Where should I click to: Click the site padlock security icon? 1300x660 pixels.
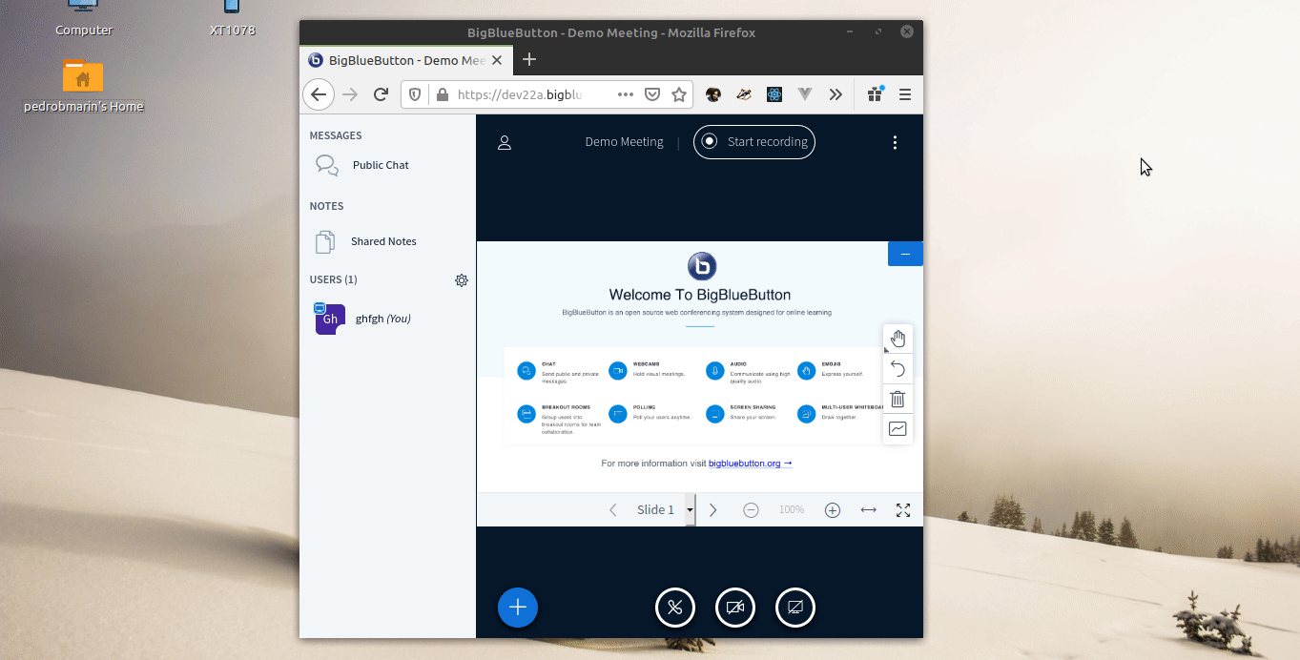click(x=442, y=94)
